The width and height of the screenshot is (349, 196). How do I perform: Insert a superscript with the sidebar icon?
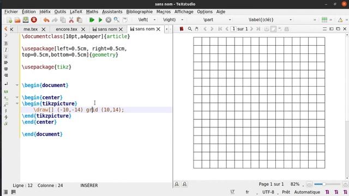coord(6,105)
